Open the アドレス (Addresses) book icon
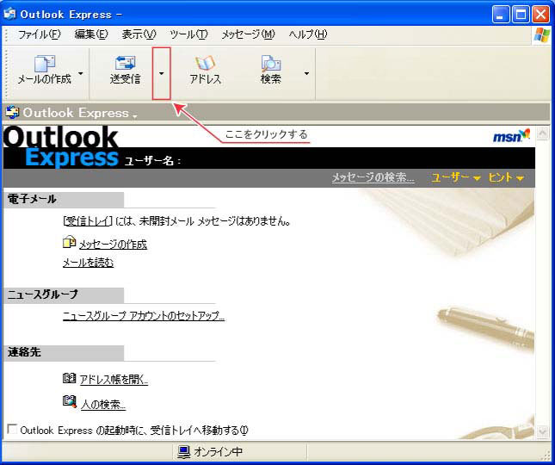This screenshot has height=465, width=555. pyautogui.click(x=206, y=65)
